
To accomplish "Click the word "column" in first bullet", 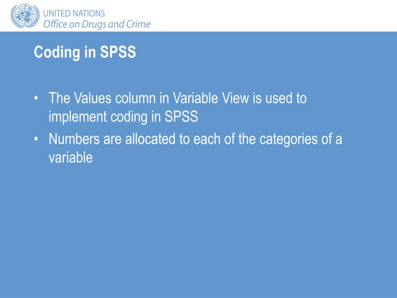I will click(135, 98).
